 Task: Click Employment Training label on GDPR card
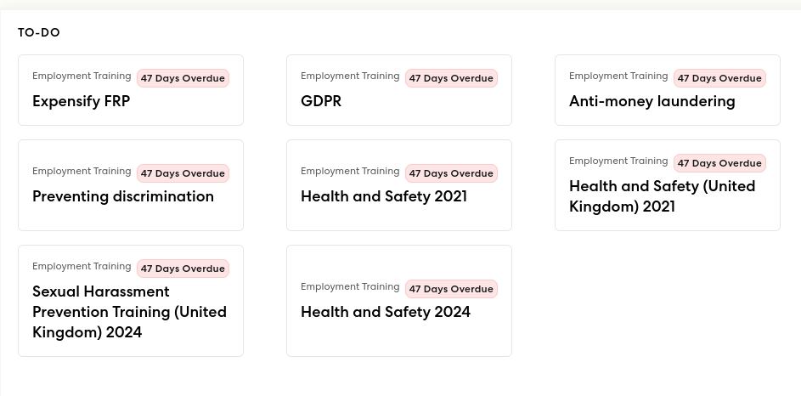350,76
